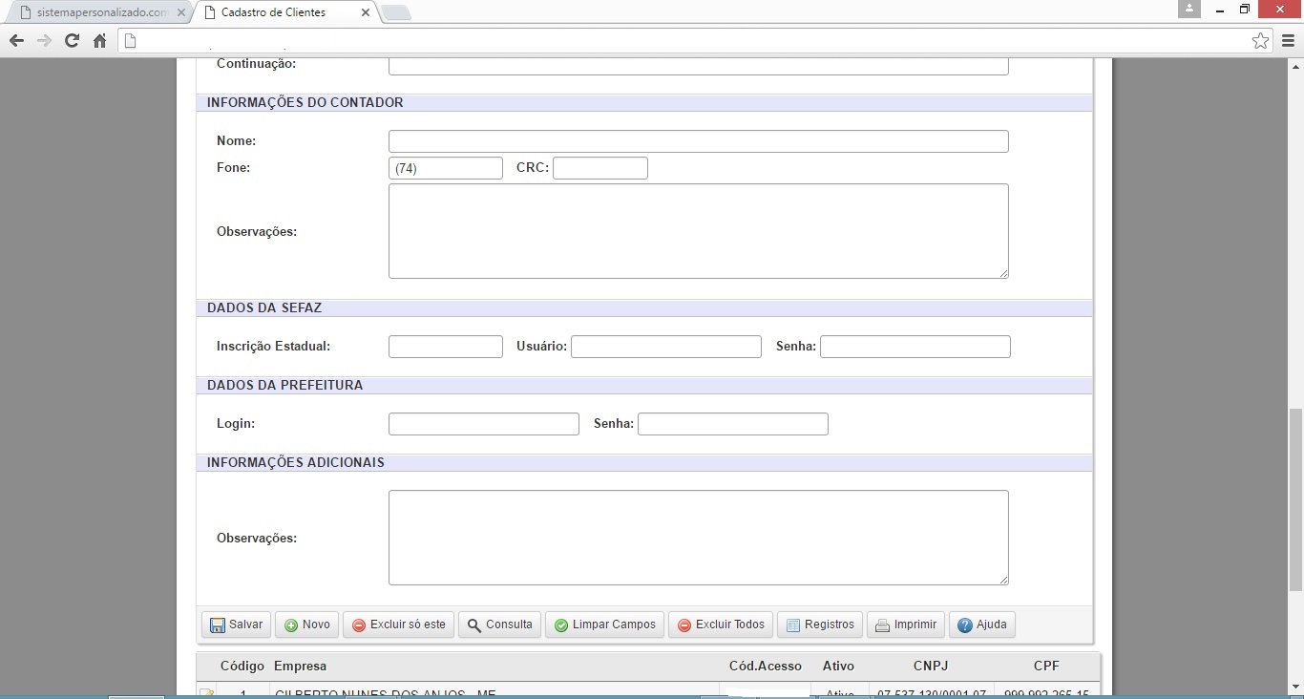
Task: Click the Empresa column header
Action: [x=300, y=666]
